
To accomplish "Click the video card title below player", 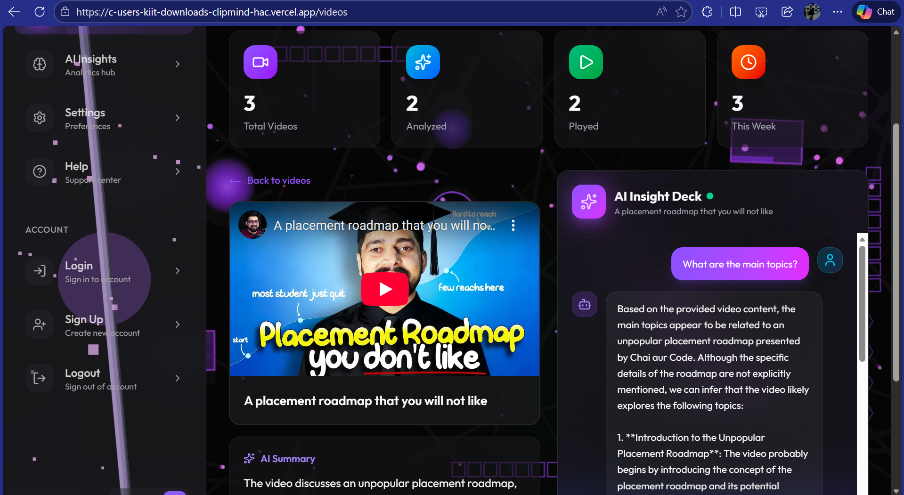I will click(x=366, y=401).
